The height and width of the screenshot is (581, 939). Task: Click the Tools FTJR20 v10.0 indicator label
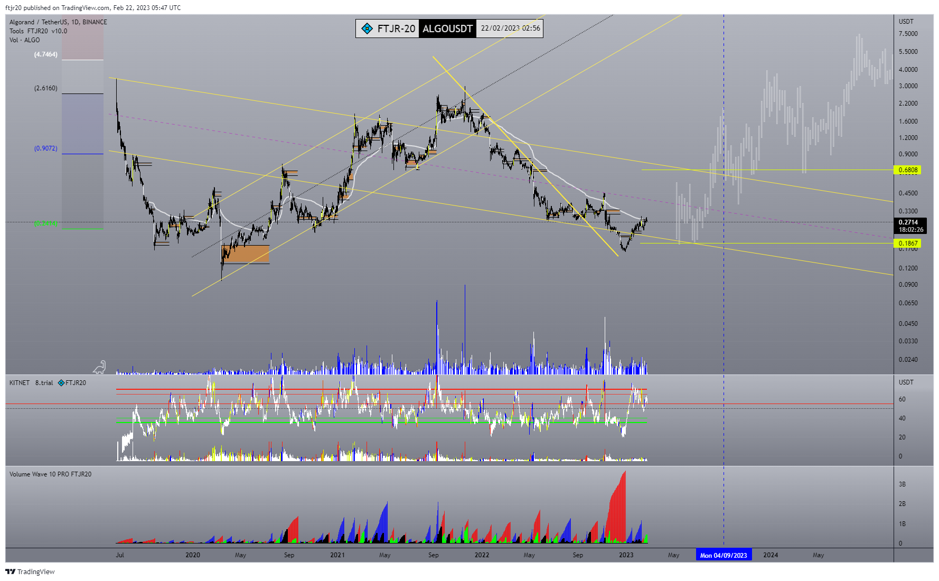[x=38, y=31]
